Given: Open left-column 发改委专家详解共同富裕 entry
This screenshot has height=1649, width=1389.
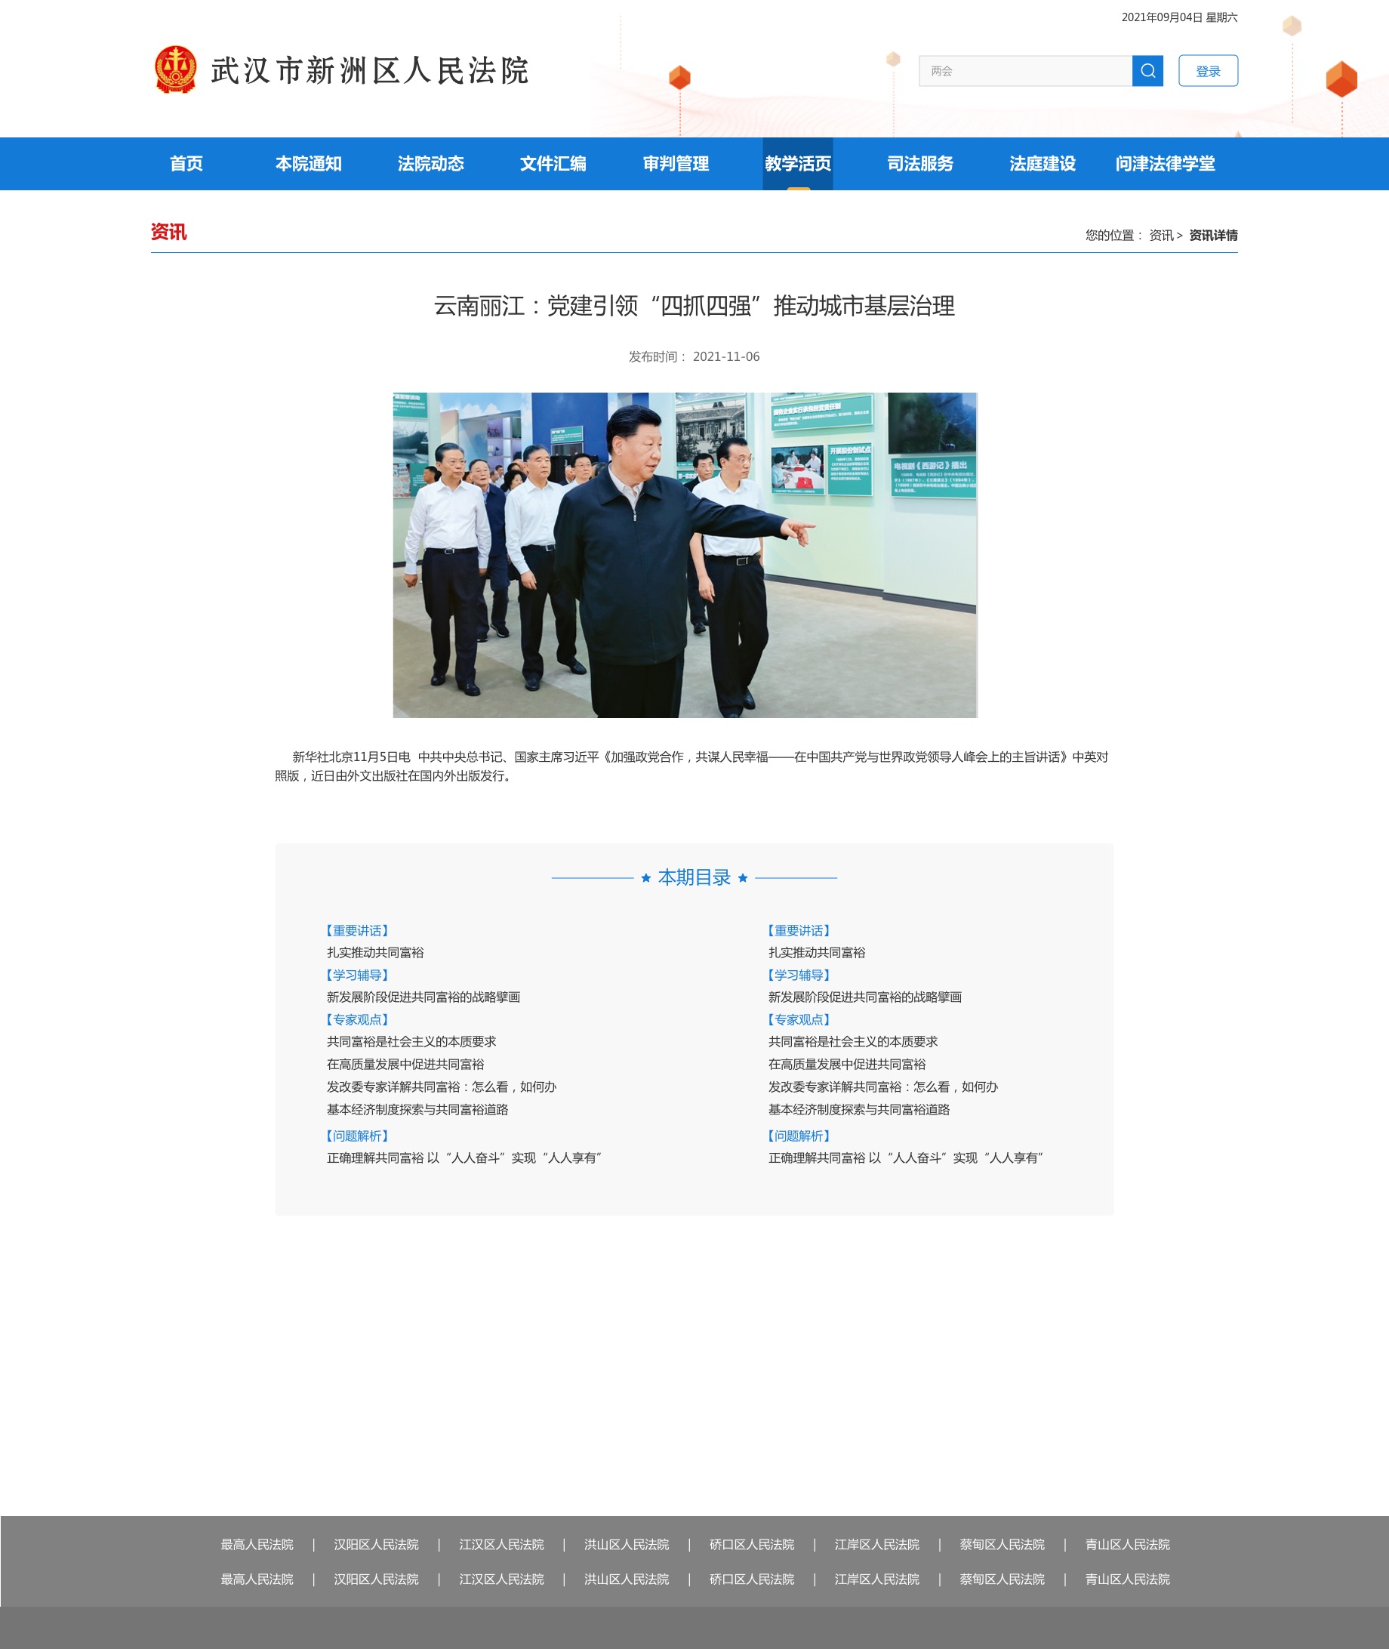Looking at the screenshot, I should click(x=441, y=1086).
